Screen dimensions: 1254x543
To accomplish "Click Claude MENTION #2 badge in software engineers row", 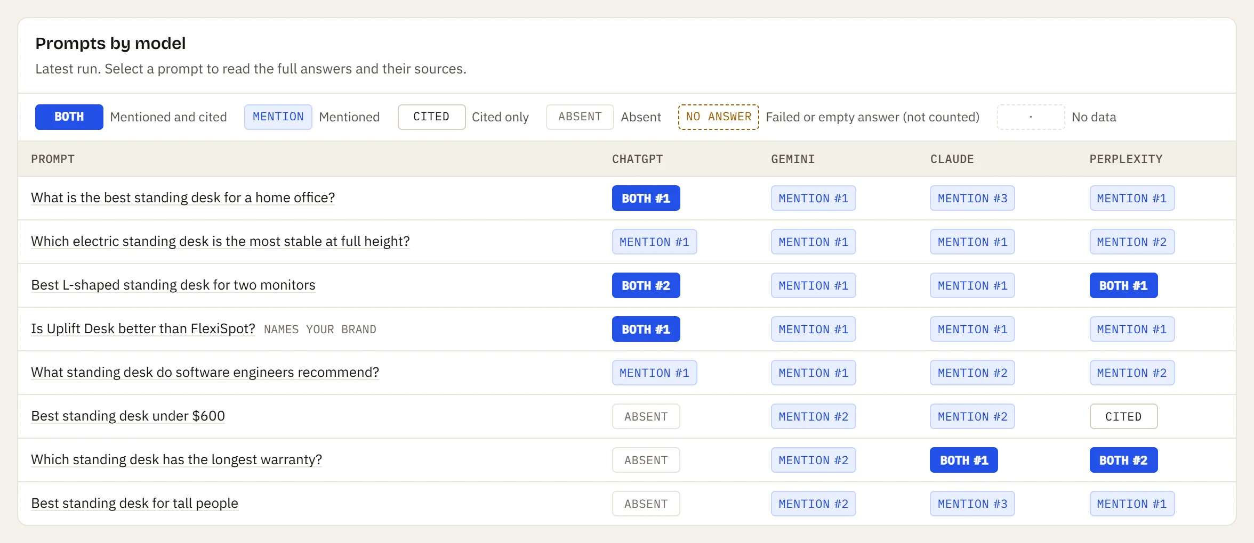I will (972, 373).
